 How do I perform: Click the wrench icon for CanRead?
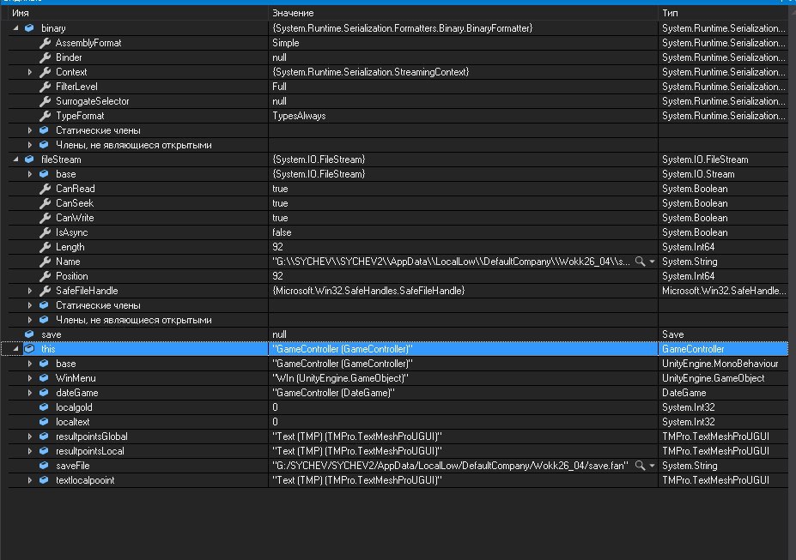[x=45, y=189]
